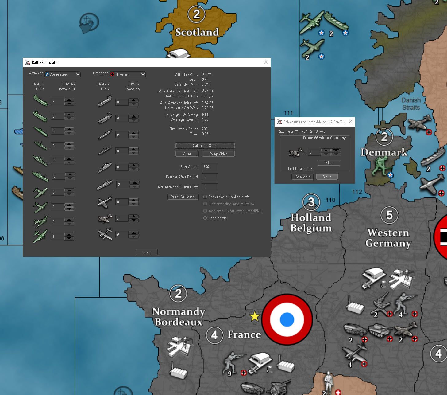This screenshot has height=395, width=447.
Task: Click the French roundel in France
Action: [x=287, y=319]
